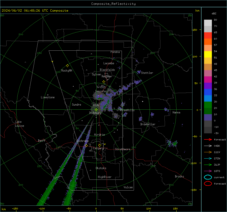Click the Cochrane label
Viewport: 227px width, 212px height.
82,141
